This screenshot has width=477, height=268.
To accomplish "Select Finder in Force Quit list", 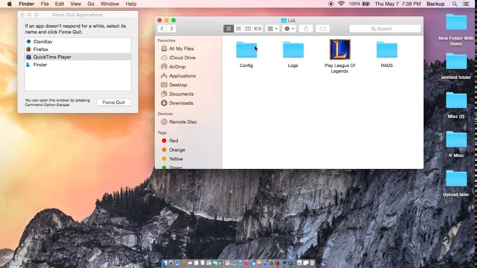I will (78, 65).
